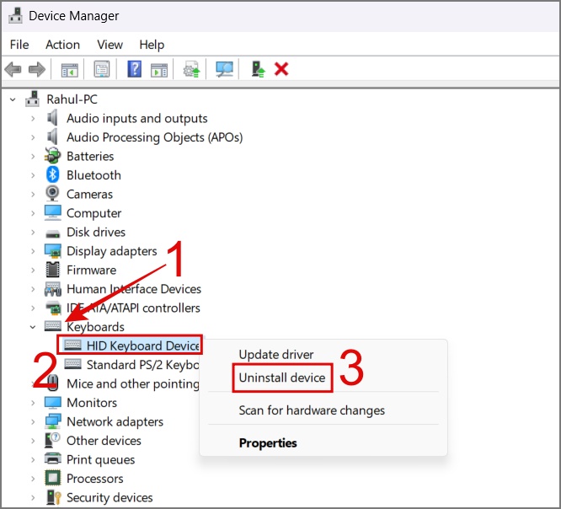Click the Disk drives icon
Screen dimensions: 561x509
(52, 233)
